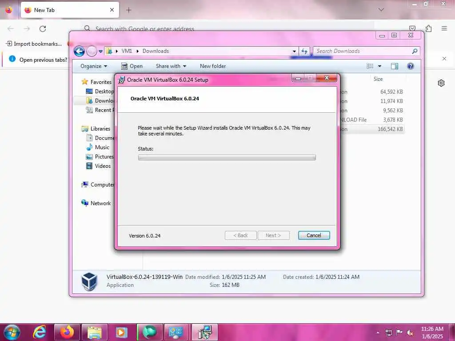455x341 pixels.
Task: Open a new Firefox tab with plus
Action: tap(128, 10)
